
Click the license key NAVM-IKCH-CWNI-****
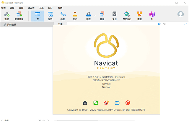pos(106,80)
